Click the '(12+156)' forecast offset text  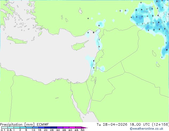(x=160, y=125)
